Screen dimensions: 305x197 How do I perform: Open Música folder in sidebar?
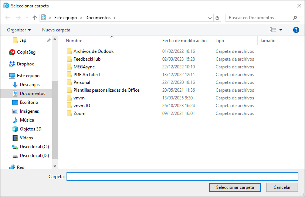pos(27,120)
